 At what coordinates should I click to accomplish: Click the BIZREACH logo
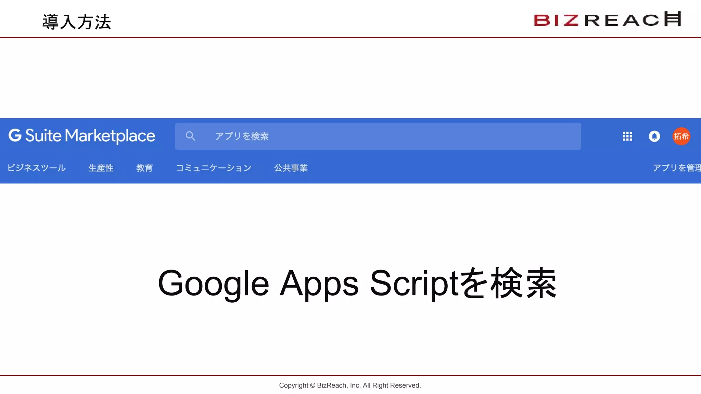coord(608,19)
